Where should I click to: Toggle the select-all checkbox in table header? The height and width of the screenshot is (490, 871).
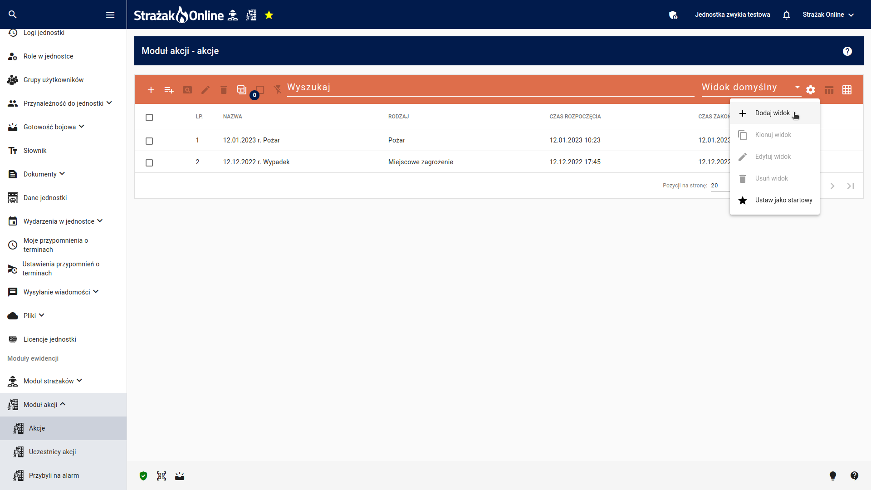point(149,118)
